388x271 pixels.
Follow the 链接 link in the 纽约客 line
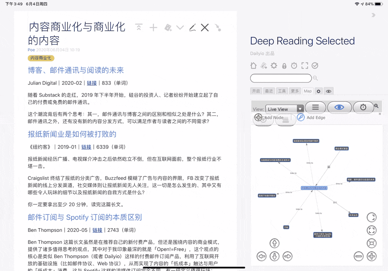(86, 147)
